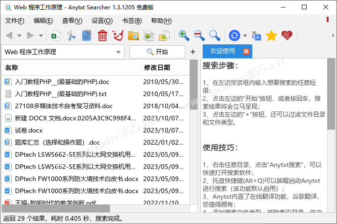Select 27108多媒体技术自考复习资料.doc
Image resolution: width=337 pixels, height=224 pixels.
point(64,106)
